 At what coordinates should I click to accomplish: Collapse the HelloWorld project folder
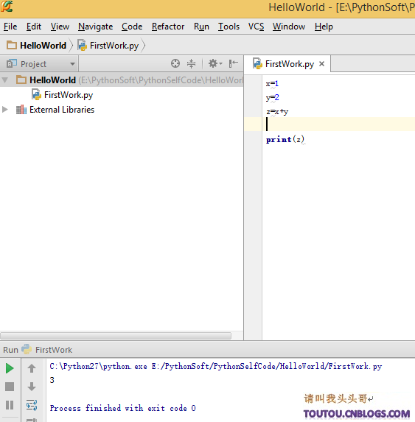5,80
